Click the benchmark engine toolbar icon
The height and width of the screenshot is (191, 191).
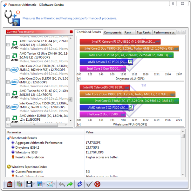pyautogui.click(x=10, y=184)
